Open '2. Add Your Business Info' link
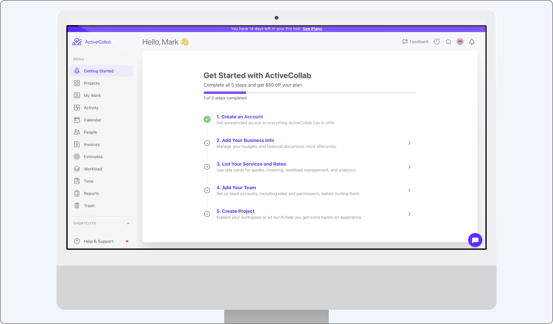The height and width of the screenshot is (324, 553). (245, 140)
